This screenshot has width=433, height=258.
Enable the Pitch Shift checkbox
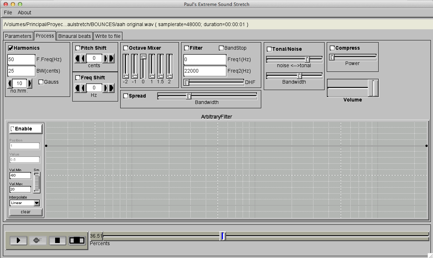pos(78,48)
